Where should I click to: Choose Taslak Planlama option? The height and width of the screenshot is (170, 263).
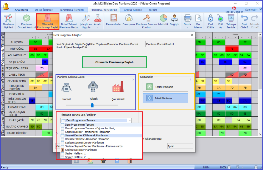pos(165,87)
